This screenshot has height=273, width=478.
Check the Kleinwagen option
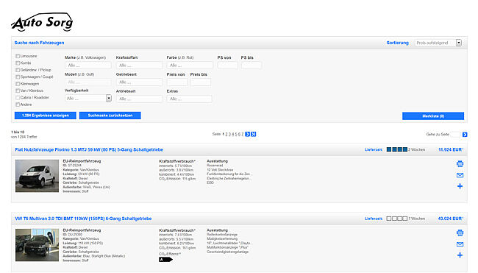[18, 84]
